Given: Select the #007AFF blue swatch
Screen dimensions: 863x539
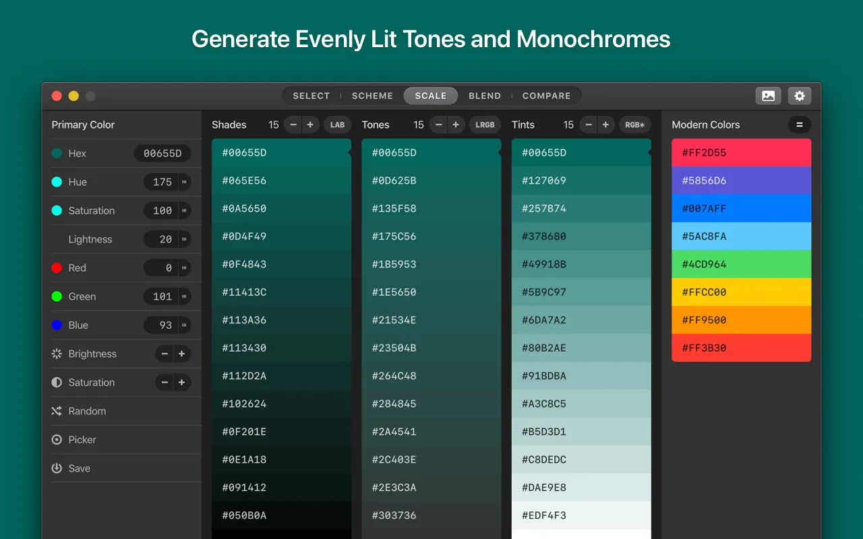Looking at the screenshot, I should pyautogui.click(x=741, y=209).
